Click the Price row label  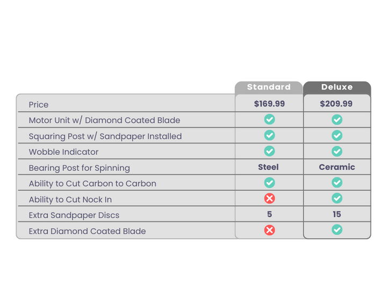[x=39, y=104]
